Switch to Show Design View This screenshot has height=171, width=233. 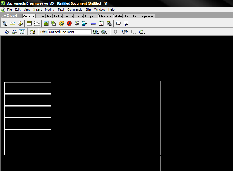22,32
